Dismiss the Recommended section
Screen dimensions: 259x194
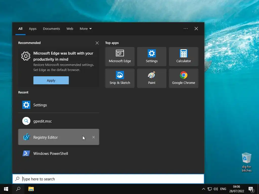pyautogui.click(x=97, y=43)
